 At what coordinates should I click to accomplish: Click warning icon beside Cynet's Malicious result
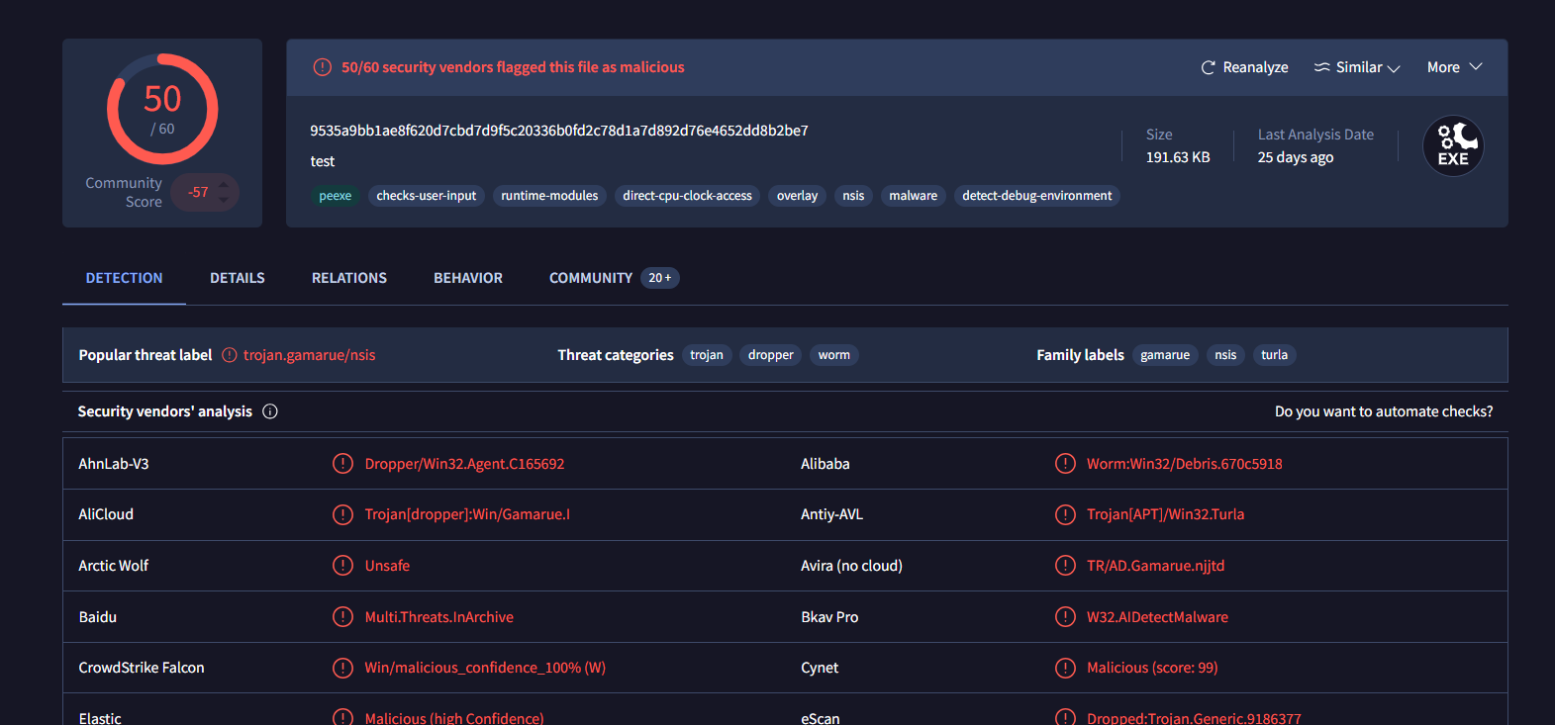tap(1065, 668)
